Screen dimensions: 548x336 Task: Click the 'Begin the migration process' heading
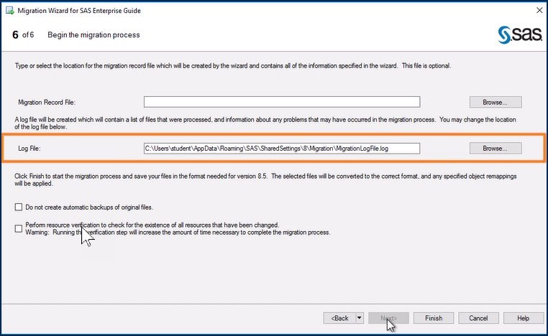point(93,35)
